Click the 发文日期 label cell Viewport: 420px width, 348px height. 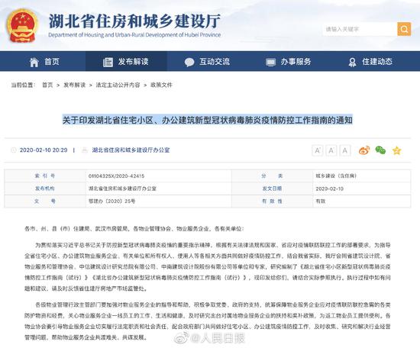[x=272, y=188]
